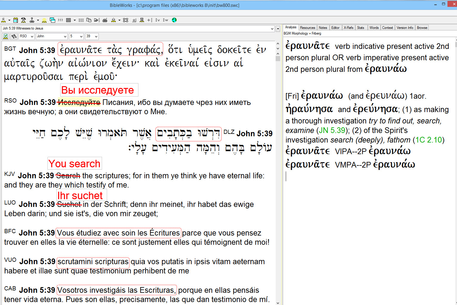Click the floppy disk save icon
Viewport: 457px width, 305px height.
point(142,20)
